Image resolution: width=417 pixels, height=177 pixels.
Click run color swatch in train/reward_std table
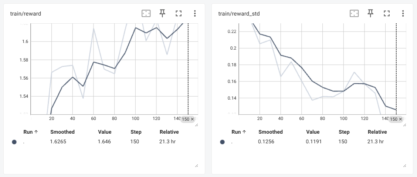(x=222, y=141)
